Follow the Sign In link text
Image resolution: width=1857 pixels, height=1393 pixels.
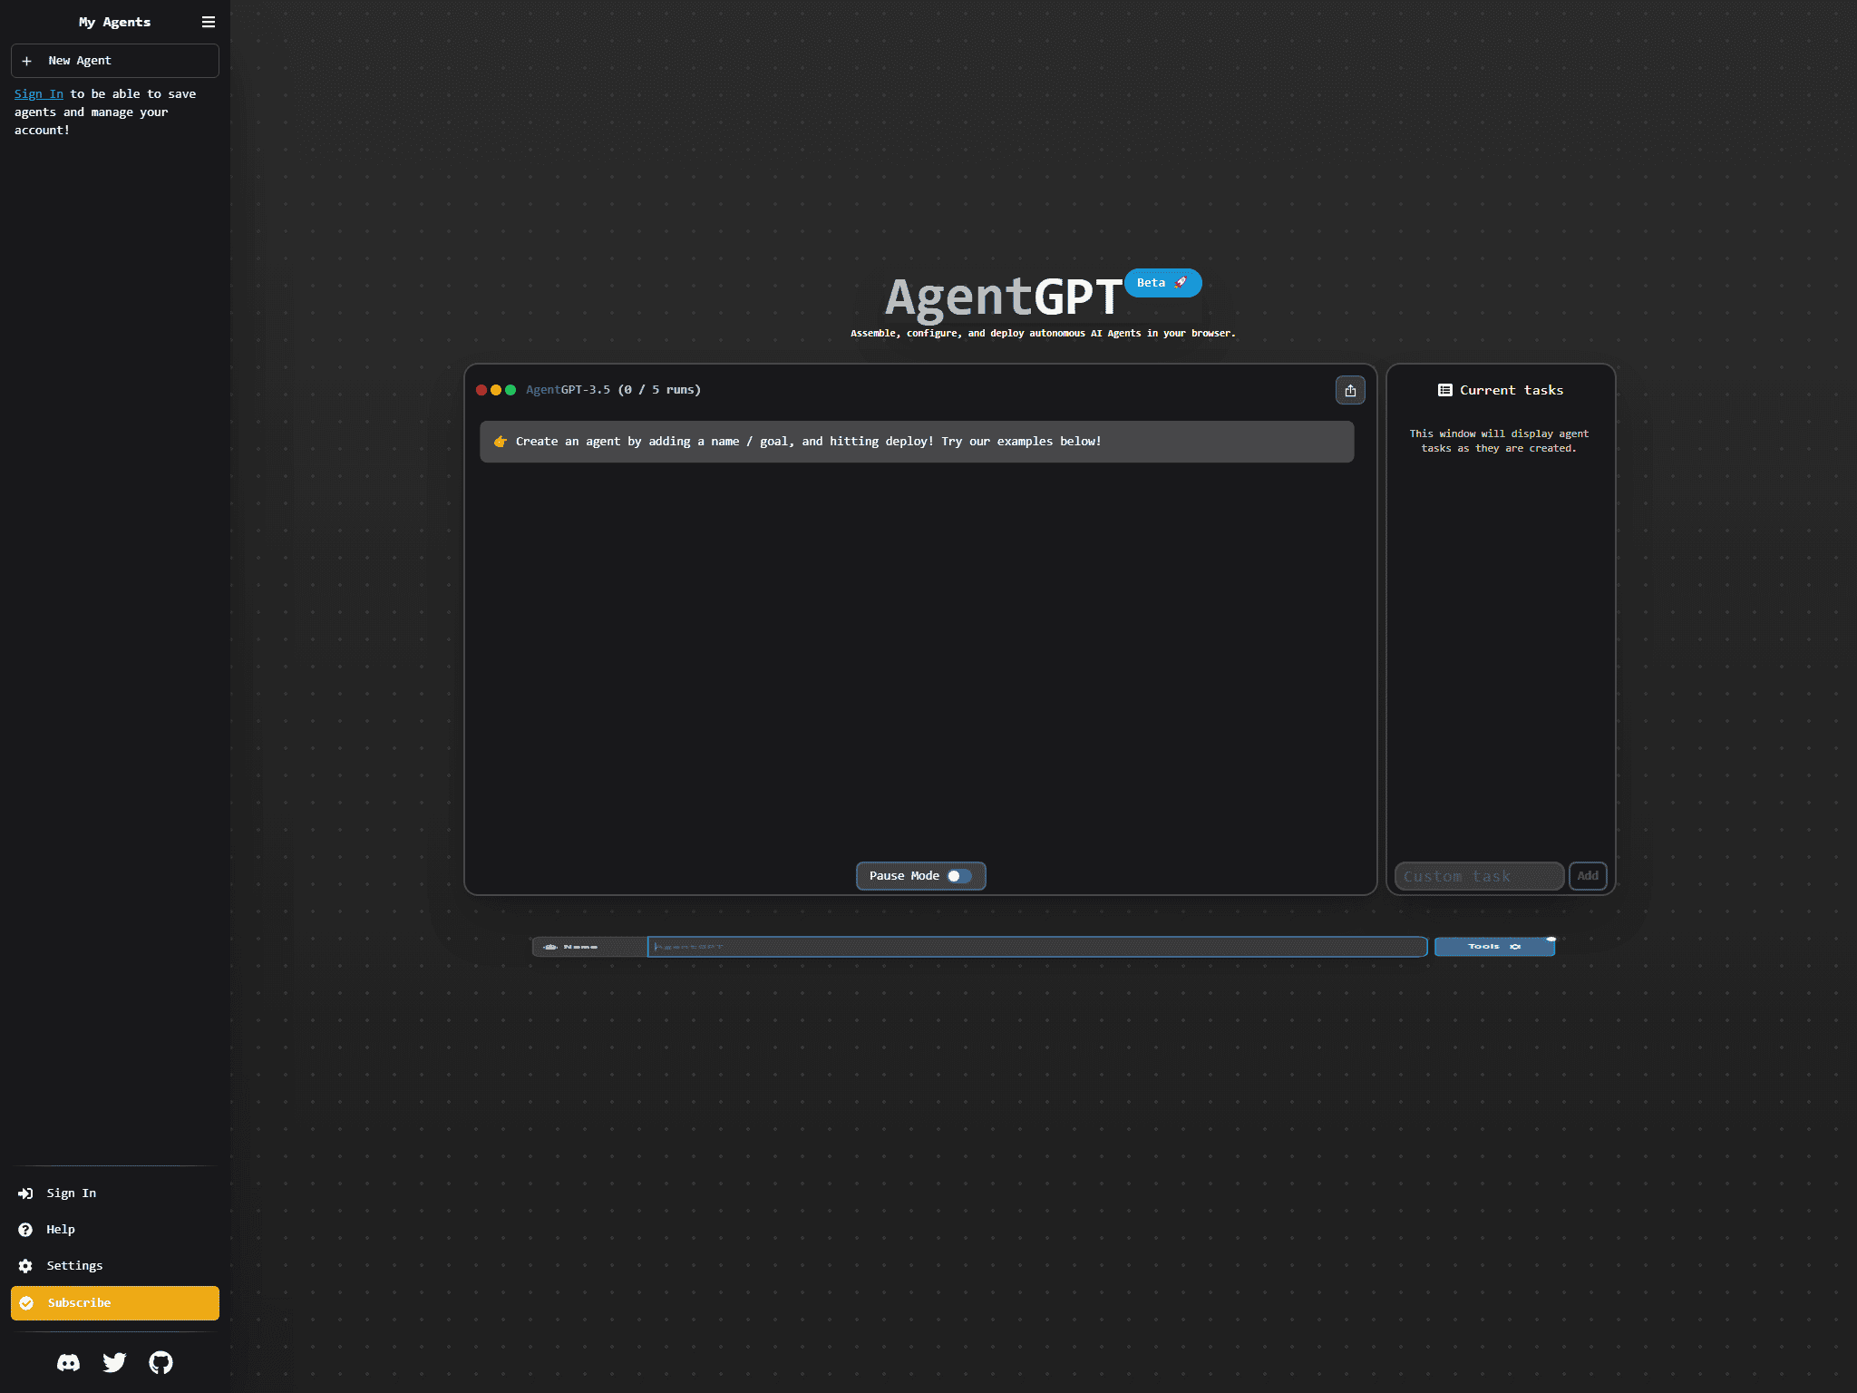tap(39, 94)
